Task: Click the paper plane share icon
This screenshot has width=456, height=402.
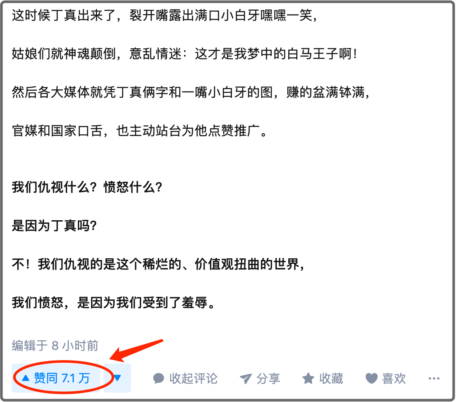Action: click(246, 378)
